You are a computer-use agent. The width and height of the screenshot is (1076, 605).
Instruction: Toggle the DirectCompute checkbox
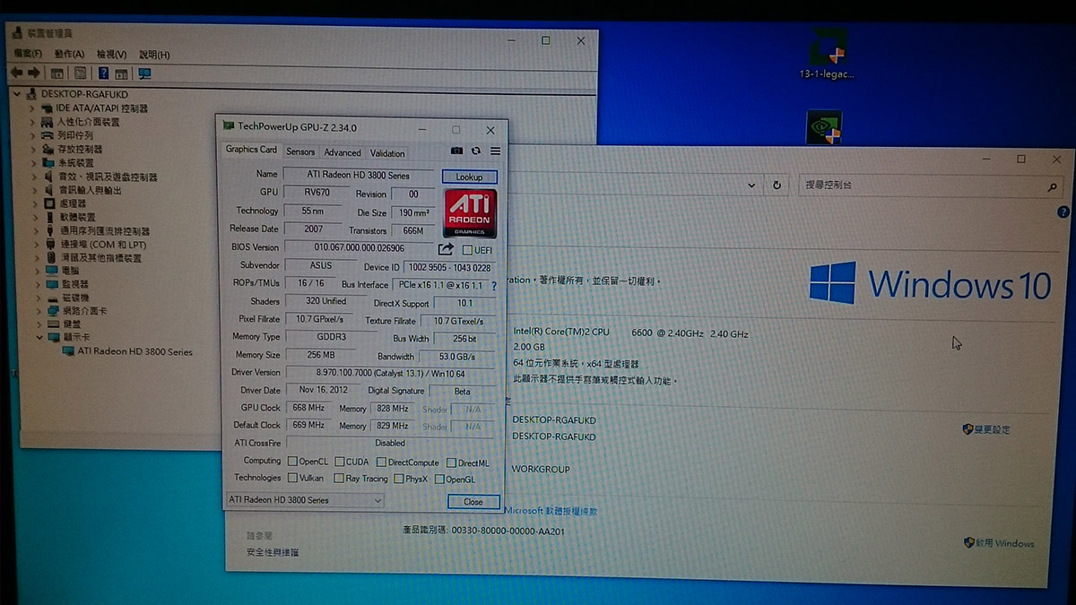(x=381, y=462)
